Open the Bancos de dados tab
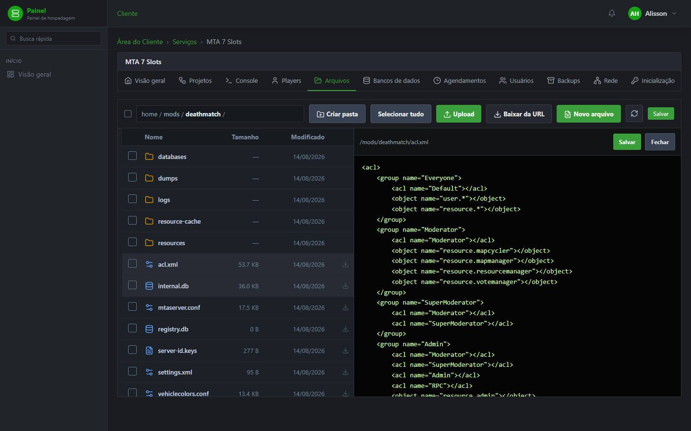 pos(392,80)
